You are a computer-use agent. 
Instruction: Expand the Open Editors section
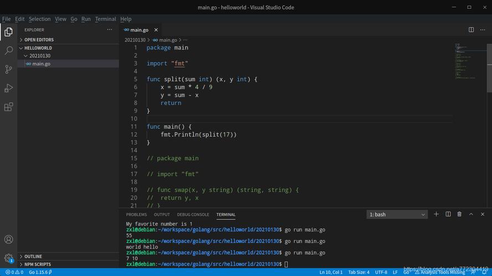point(68,40)
